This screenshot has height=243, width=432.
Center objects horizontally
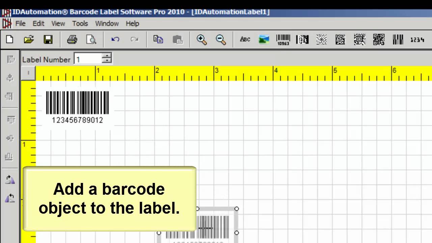10,78
